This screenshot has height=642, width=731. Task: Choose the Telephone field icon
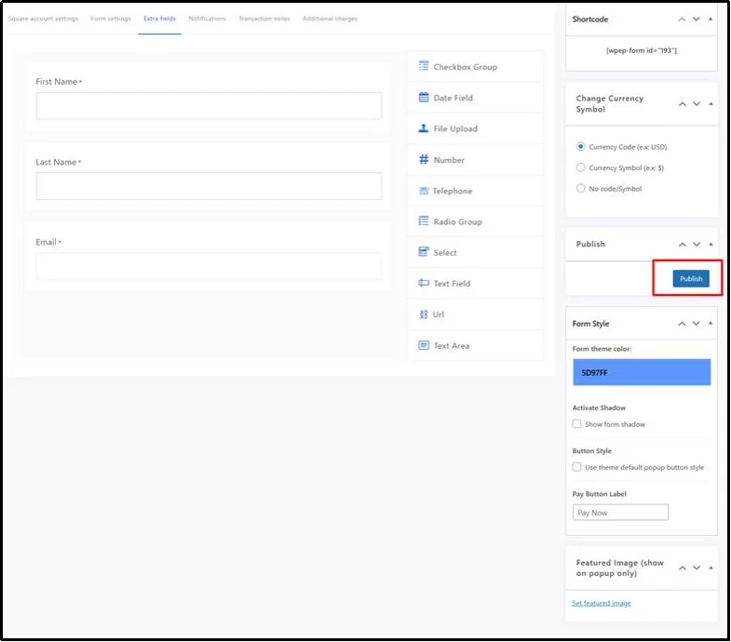pos(424,191)
